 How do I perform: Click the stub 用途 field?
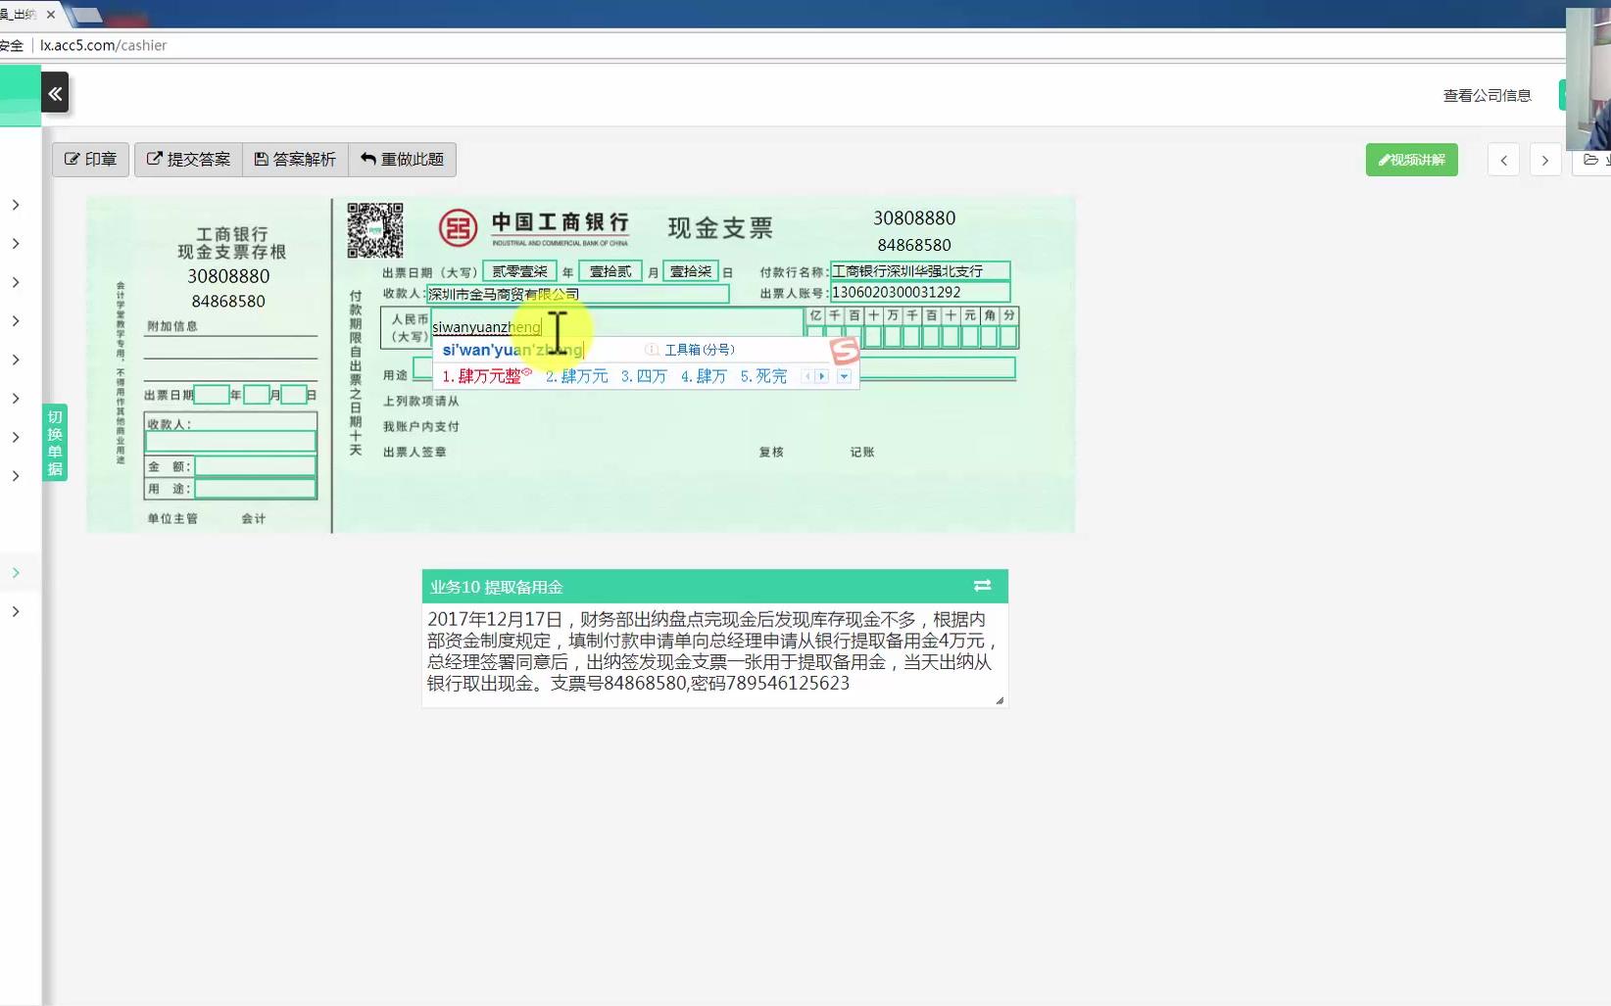[x=255, y=488]
